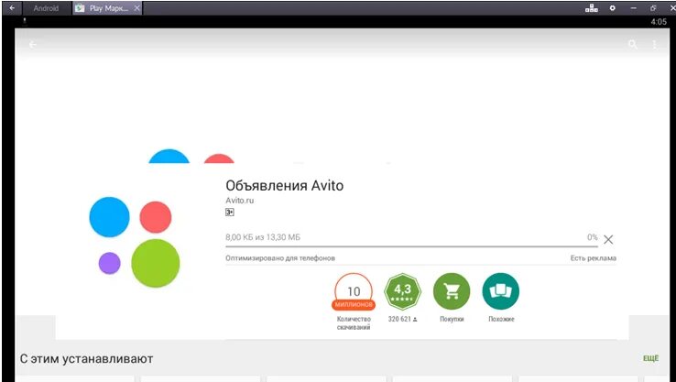Click the Объявления Avito title
676x382 pixels.
pos(285,186)
